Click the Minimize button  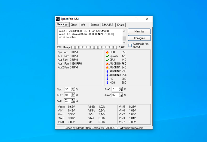[x=139, y=31]
